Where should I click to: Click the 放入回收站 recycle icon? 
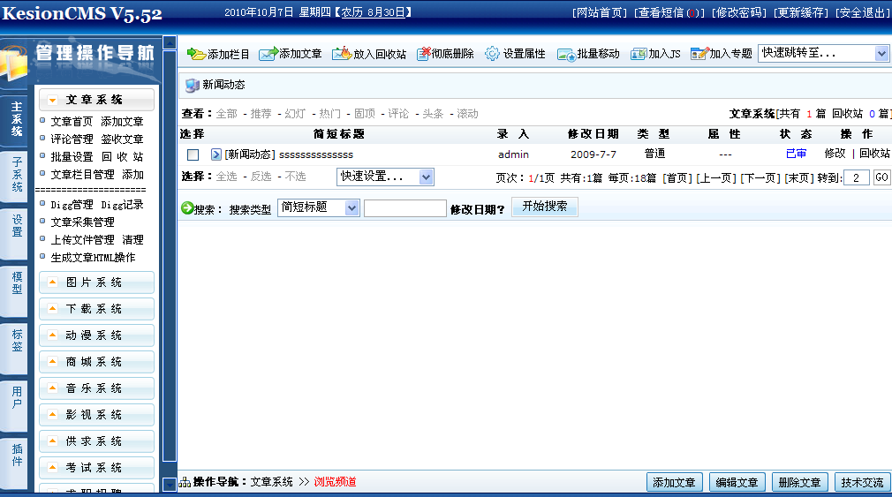(x=342, y=54)
